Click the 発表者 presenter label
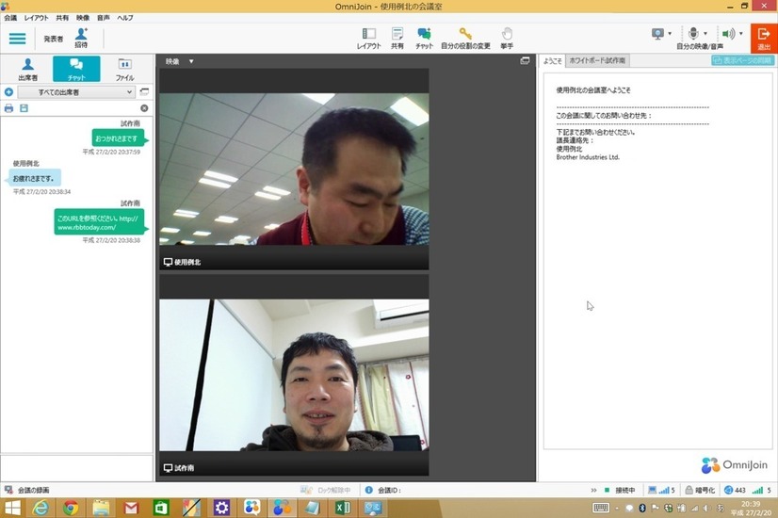The height and width of the screenshot is (518, 778). pos(53,39)
